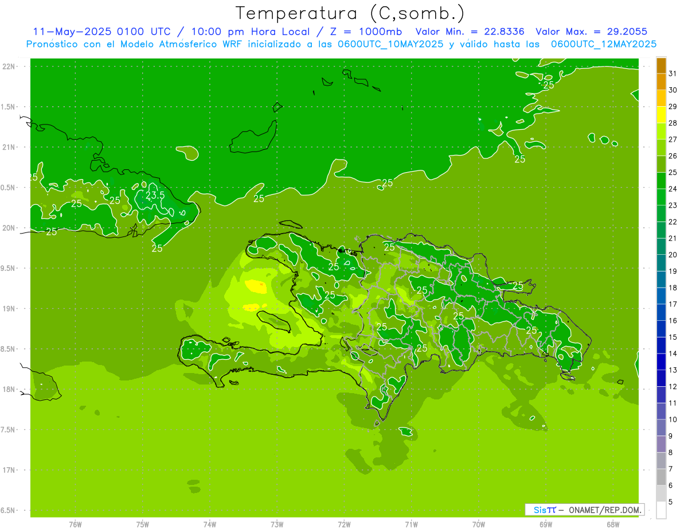Click the blue legend swatch between 16 and 17
The image size is (688, 532).
coord(661,312)
